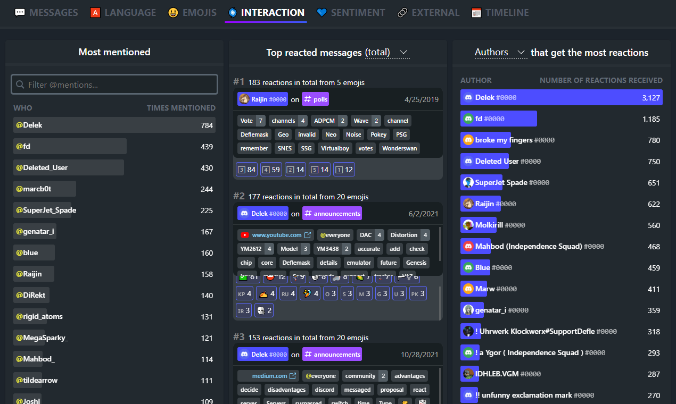Click the #polls channel tag
Screen dimensions: 676x404
click(315, 99)
